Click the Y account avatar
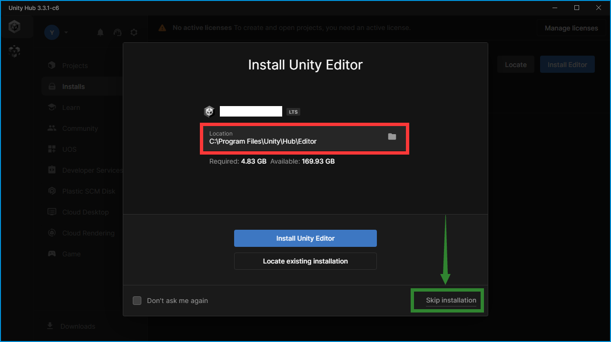611x342 pixels. (x=52, y=32)
